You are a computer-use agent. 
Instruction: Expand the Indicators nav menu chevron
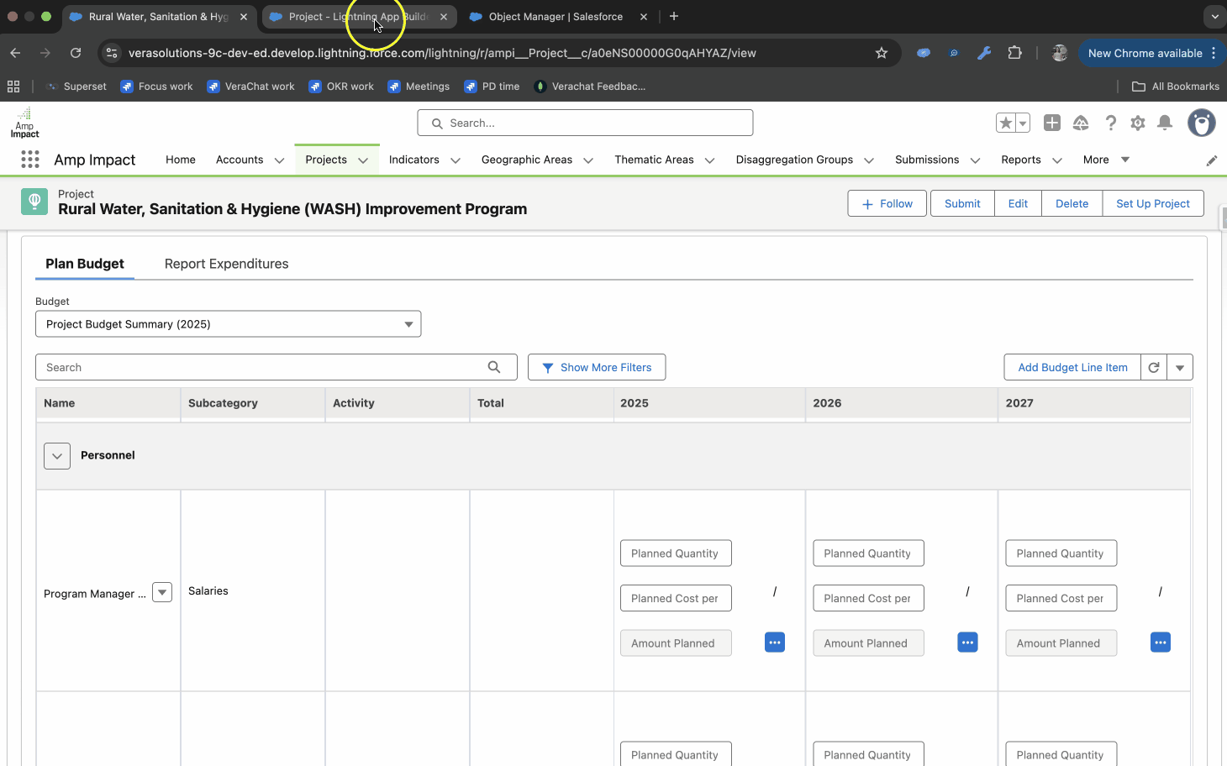[456, 160]
